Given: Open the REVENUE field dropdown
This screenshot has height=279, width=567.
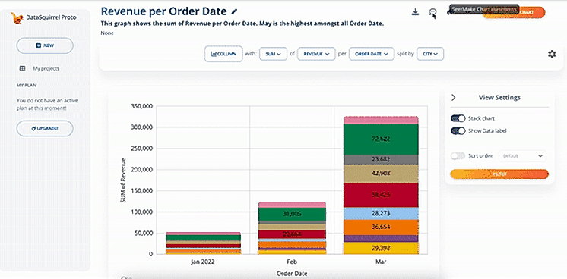Looking at the screenshot, I should 316,54.
